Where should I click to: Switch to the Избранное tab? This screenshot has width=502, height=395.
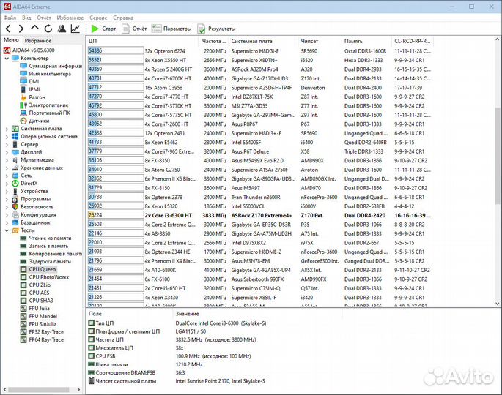[38, 41]
